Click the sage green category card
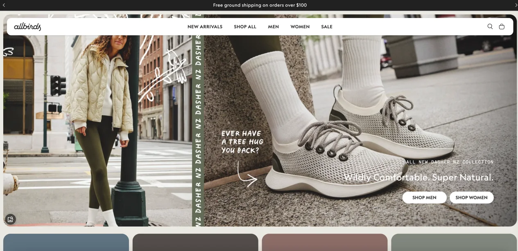The width and height of the screenshot is (518, 251). pyautogui.click(x=454, y=242)
